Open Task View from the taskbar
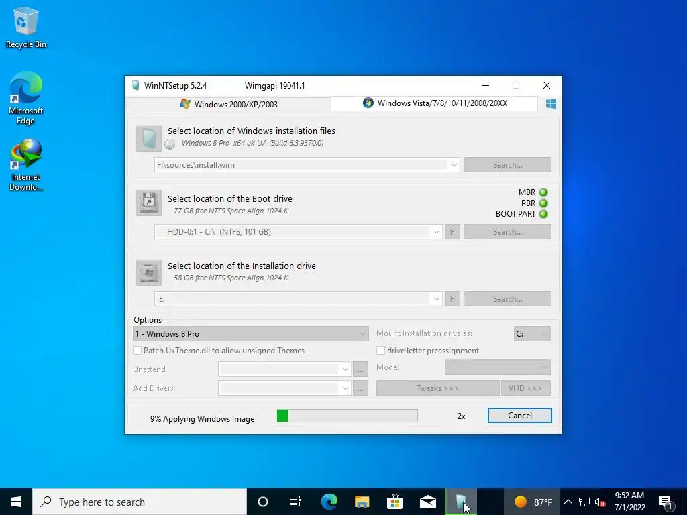Viewport: 687px width, 515px height. [x=295, y=502]
